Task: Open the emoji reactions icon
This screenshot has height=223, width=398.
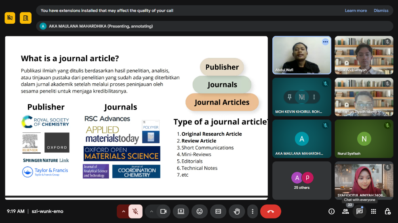Action: tap(200, 211)
